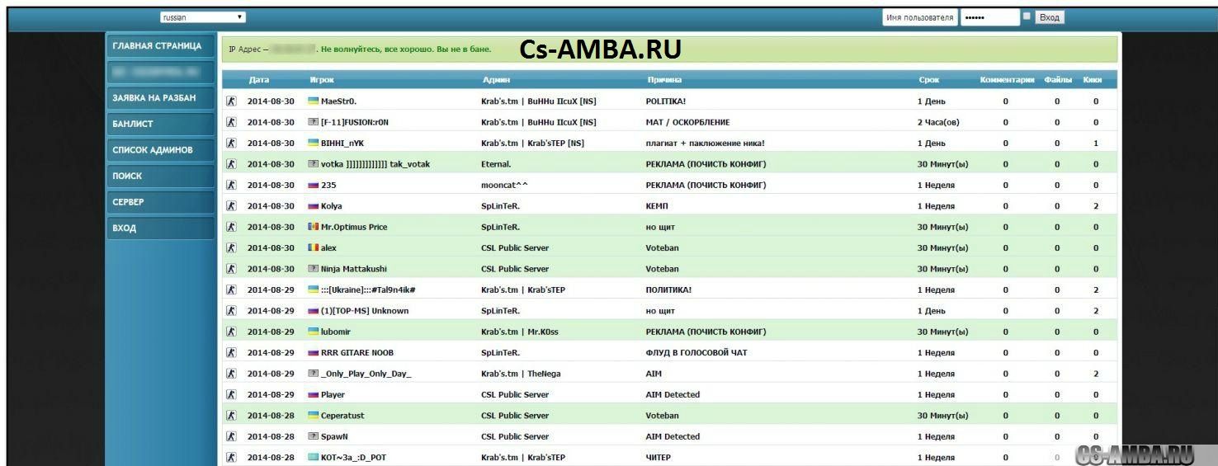Open СЕРВЕР in the sidebar

point(160,202)
